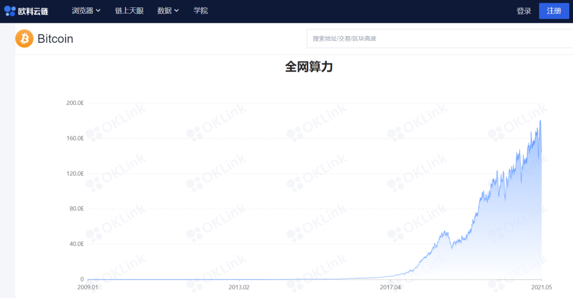
Task: Click the 登录 login link
Action: click(524, 11)
